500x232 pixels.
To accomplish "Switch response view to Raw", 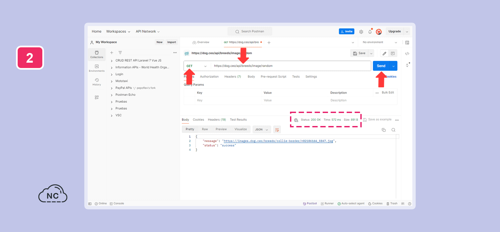I will (x=205, y=129).
